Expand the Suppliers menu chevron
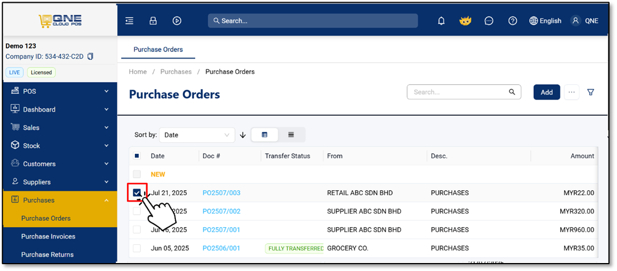 106,182
